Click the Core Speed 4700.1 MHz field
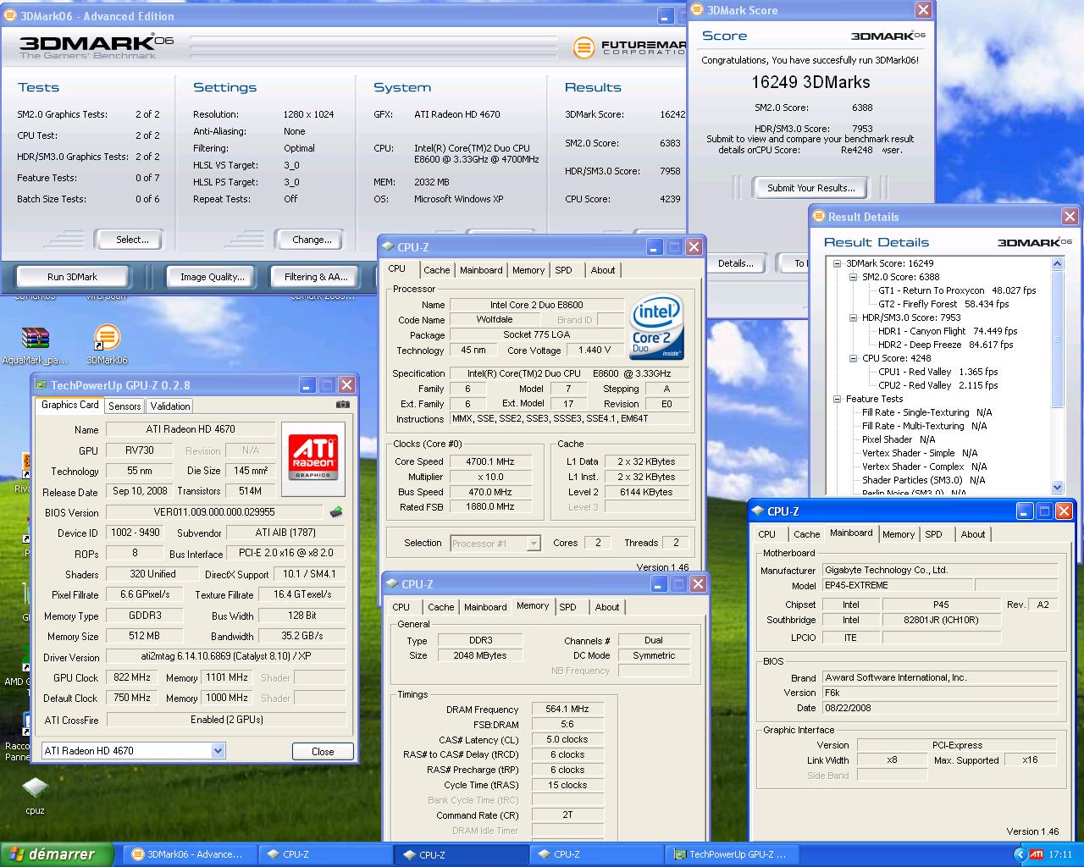The image size is (1084, 867). point(490,461)
